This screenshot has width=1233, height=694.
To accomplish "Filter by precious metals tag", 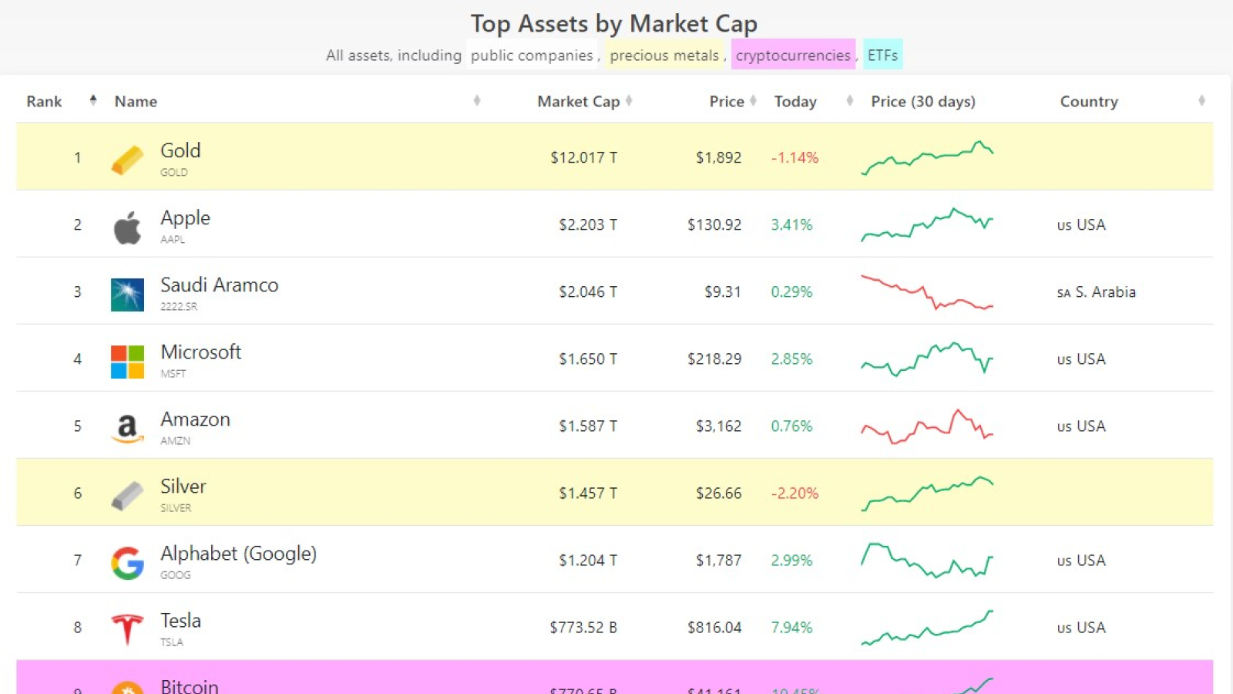I will pyautogui.click(x=664, y=55).
